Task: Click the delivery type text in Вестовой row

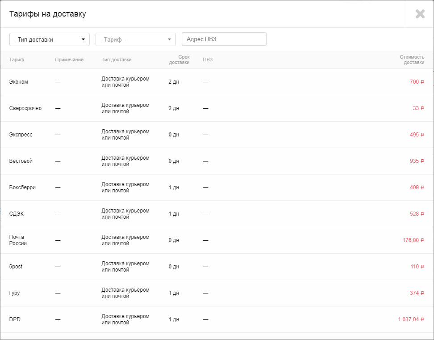Action: tap(125, 161)
